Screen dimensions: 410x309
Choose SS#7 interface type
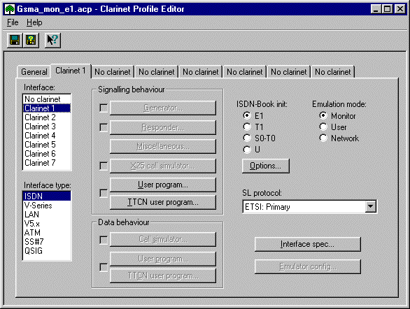[47, 242]
